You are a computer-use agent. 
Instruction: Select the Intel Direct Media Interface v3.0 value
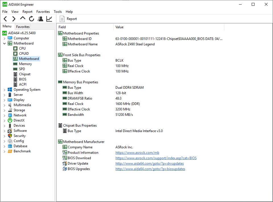pos(139,131)
